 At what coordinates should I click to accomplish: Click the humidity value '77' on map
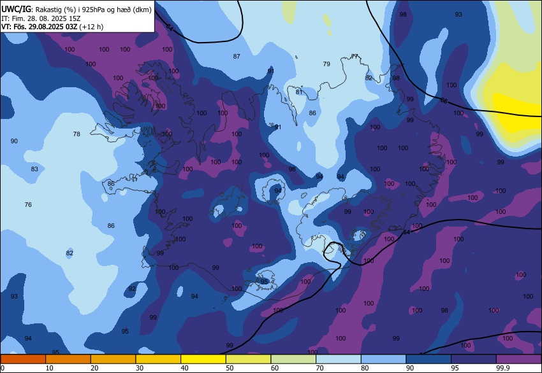(x=355, y=56)
